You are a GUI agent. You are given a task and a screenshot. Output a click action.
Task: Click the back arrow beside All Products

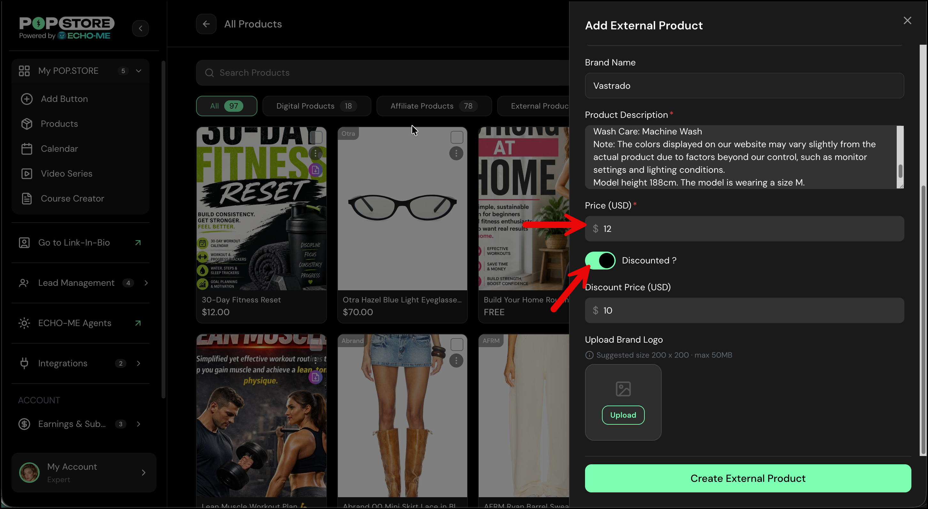[206, 24]
